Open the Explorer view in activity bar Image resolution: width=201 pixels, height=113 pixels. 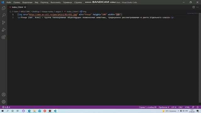pyautogui.click(x=3, y=8)
